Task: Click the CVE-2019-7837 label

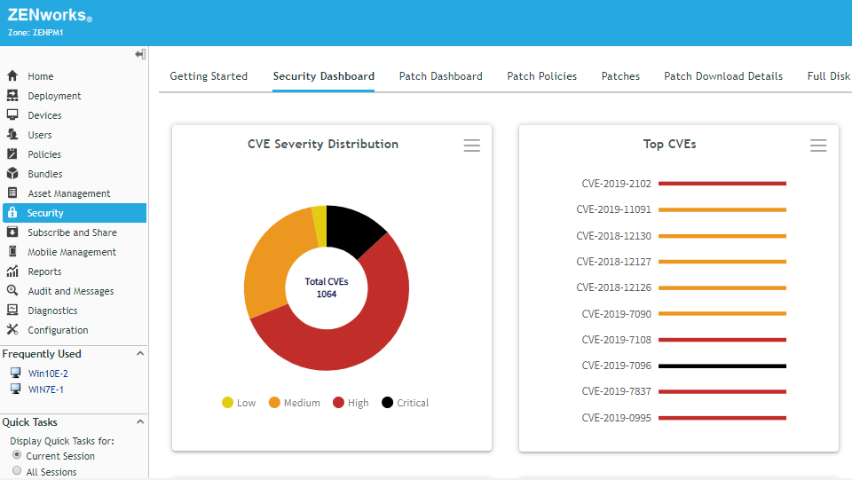Action: pyautogui.click(x=616, y=391)
